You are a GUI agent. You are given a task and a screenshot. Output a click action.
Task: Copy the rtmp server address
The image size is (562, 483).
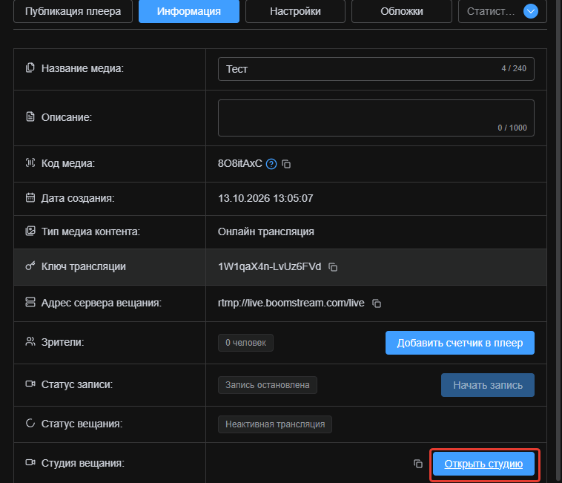coord(377,303)
